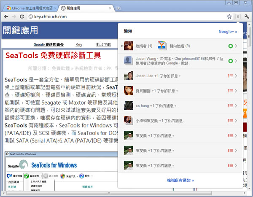Screen dimensions: 253x197
Task: Click the new tab button
Action: click(x=119, y=8)
